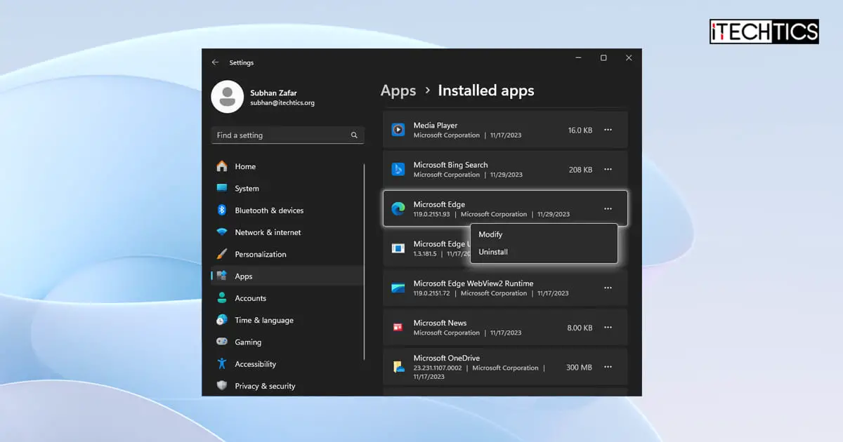Click the Accounts person icon
843x442 pixels.
point(222,298)
